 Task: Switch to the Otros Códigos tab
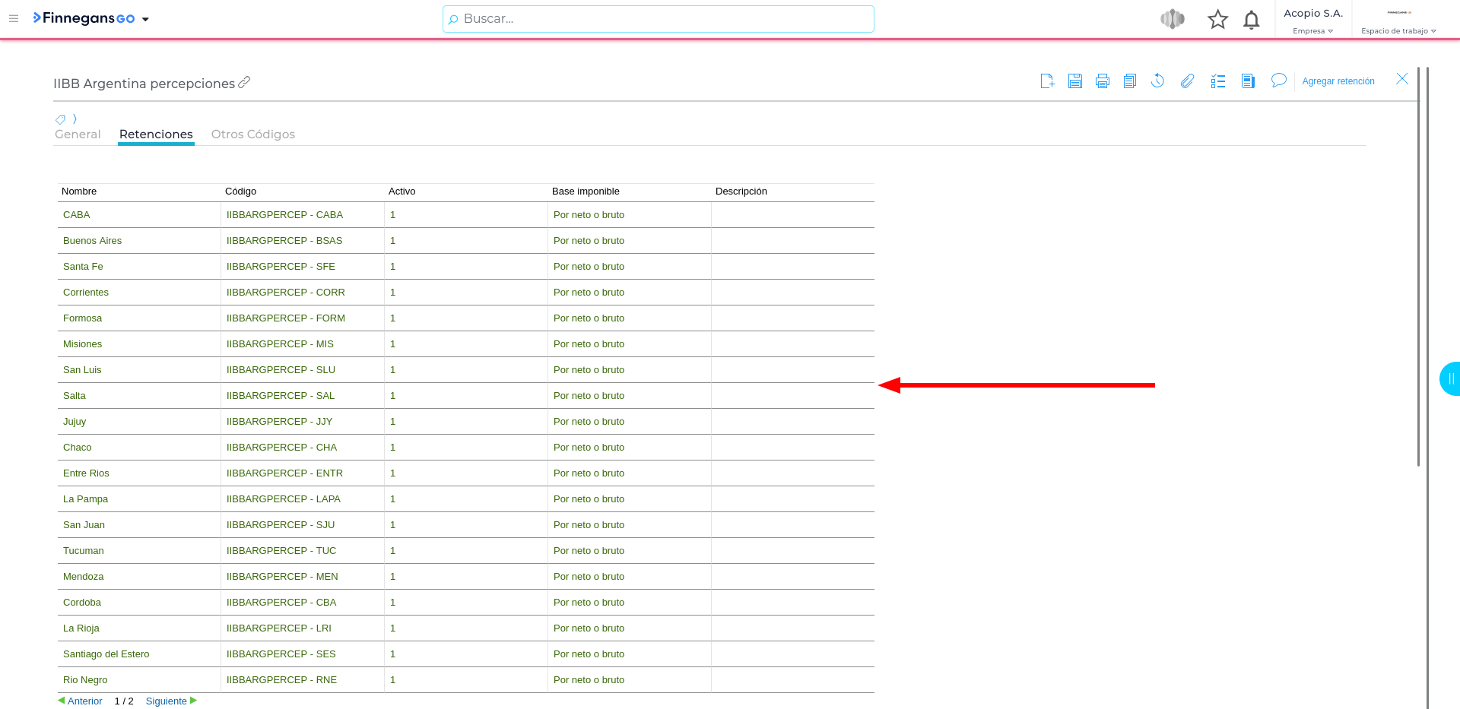click(252, 135)
